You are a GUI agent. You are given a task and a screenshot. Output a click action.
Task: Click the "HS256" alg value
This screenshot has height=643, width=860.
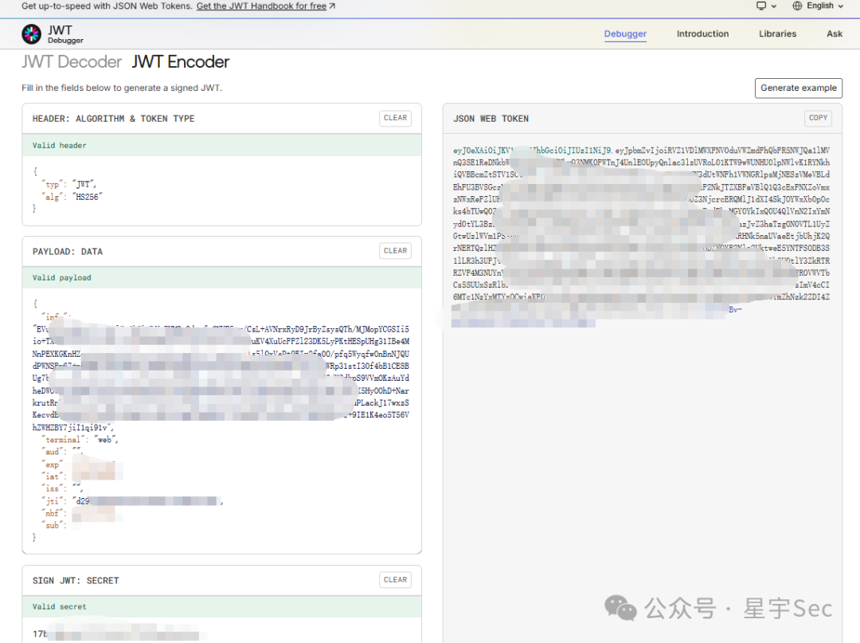(88, 197)
